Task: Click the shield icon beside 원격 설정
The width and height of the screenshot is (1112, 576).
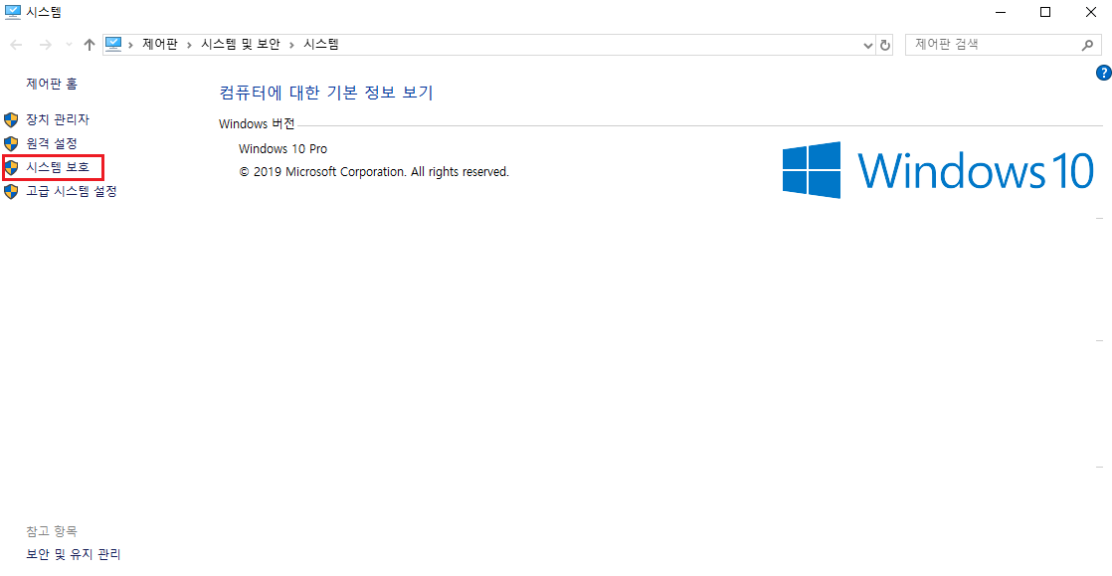Action: click(x=11, y=143)
